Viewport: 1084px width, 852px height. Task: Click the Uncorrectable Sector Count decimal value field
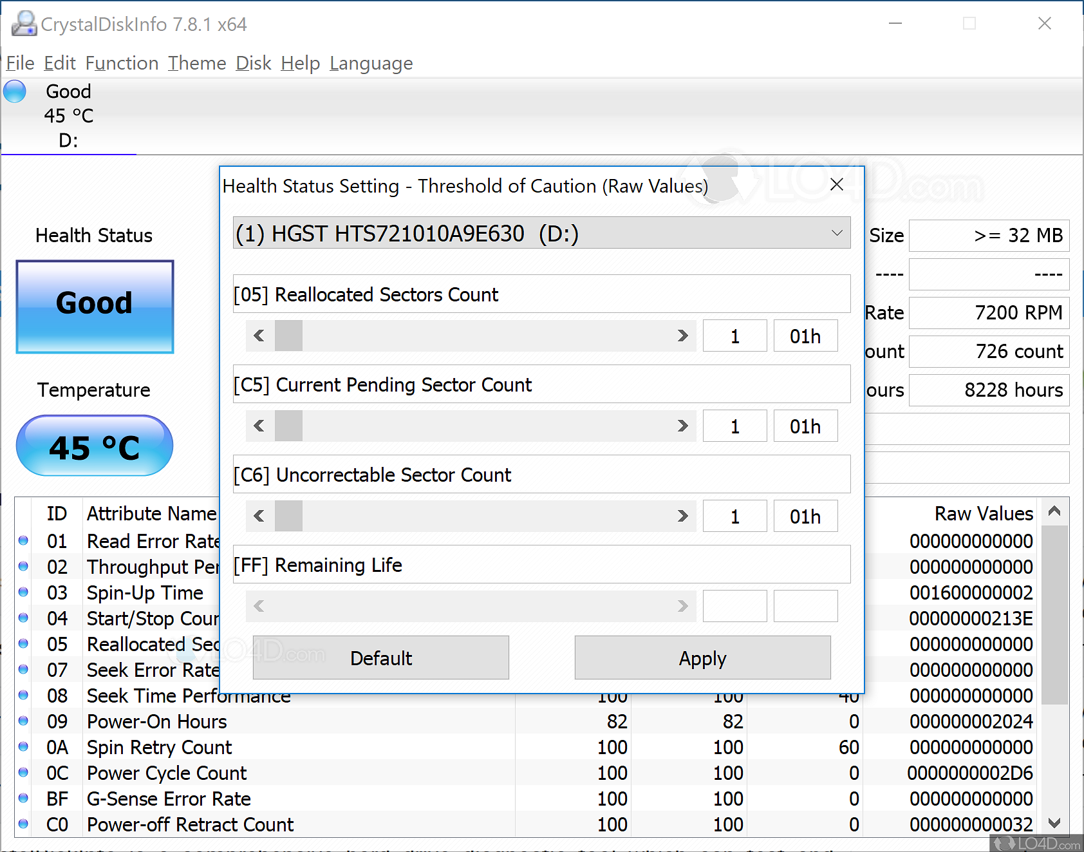734,516
